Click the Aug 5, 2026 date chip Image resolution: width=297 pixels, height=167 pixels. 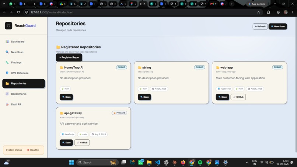[99, 134]
